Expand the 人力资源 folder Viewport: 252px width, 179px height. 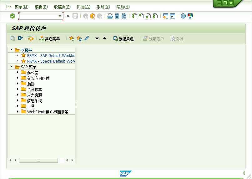pyautogui.click(x=18, y=95)
